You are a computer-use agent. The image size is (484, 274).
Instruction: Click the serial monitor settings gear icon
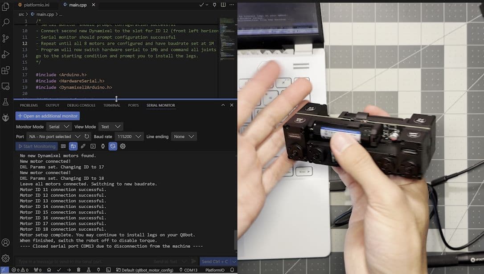tap(123, 146)
